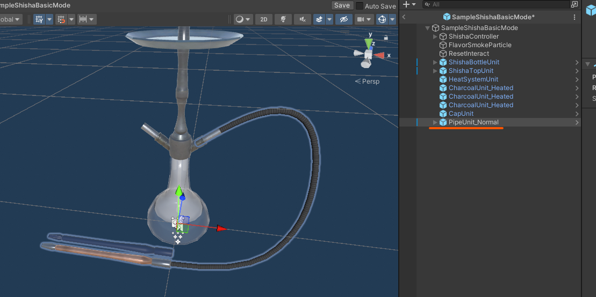The height and width of the screenshot is (297, 596).
Task: Click the HeatSystemUnit prefab cube icon
Action: tap(443, 79)
